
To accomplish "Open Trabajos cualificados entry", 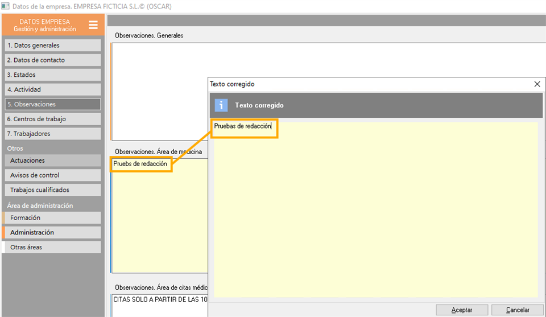I will point(53,190).
